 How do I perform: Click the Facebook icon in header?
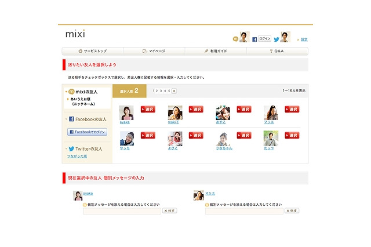click(x=254, y=39)
